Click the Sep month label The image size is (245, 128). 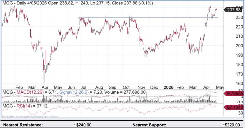tap(112, 87)
